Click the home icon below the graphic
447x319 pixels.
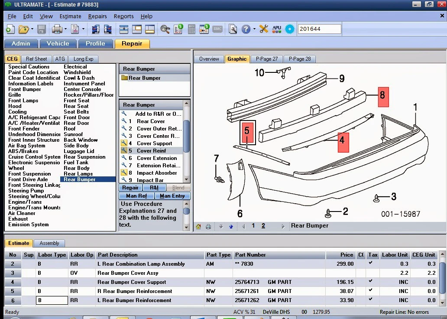[198, 227]
